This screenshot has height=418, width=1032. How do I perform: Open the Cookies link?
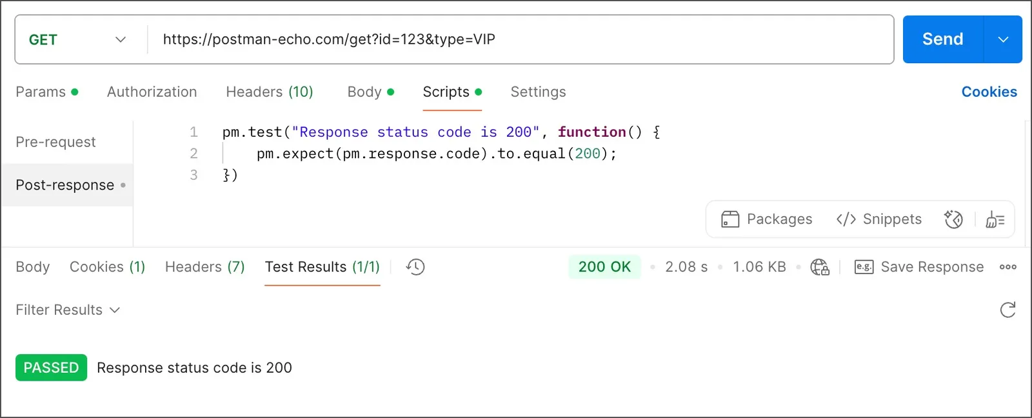(989, 92)
